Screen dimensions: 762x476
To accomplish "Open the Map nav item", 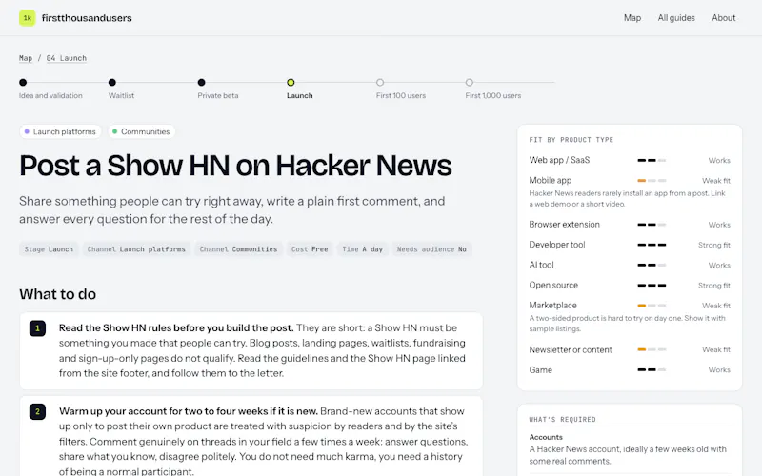I will coord(632,18).
